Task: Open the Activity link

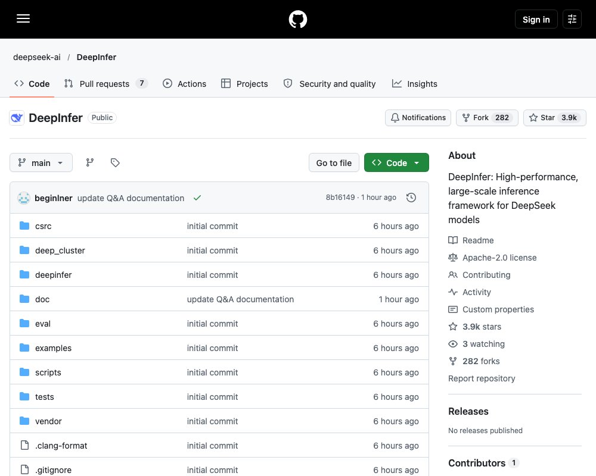Action: [x=477, y=292]
